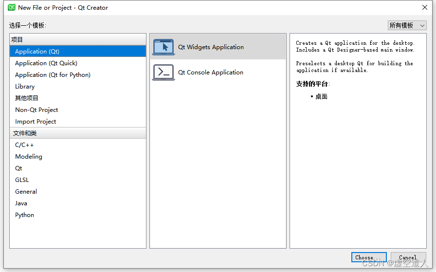Select the GLSL file category
This screenshot has width=436, height=272.
78,180
